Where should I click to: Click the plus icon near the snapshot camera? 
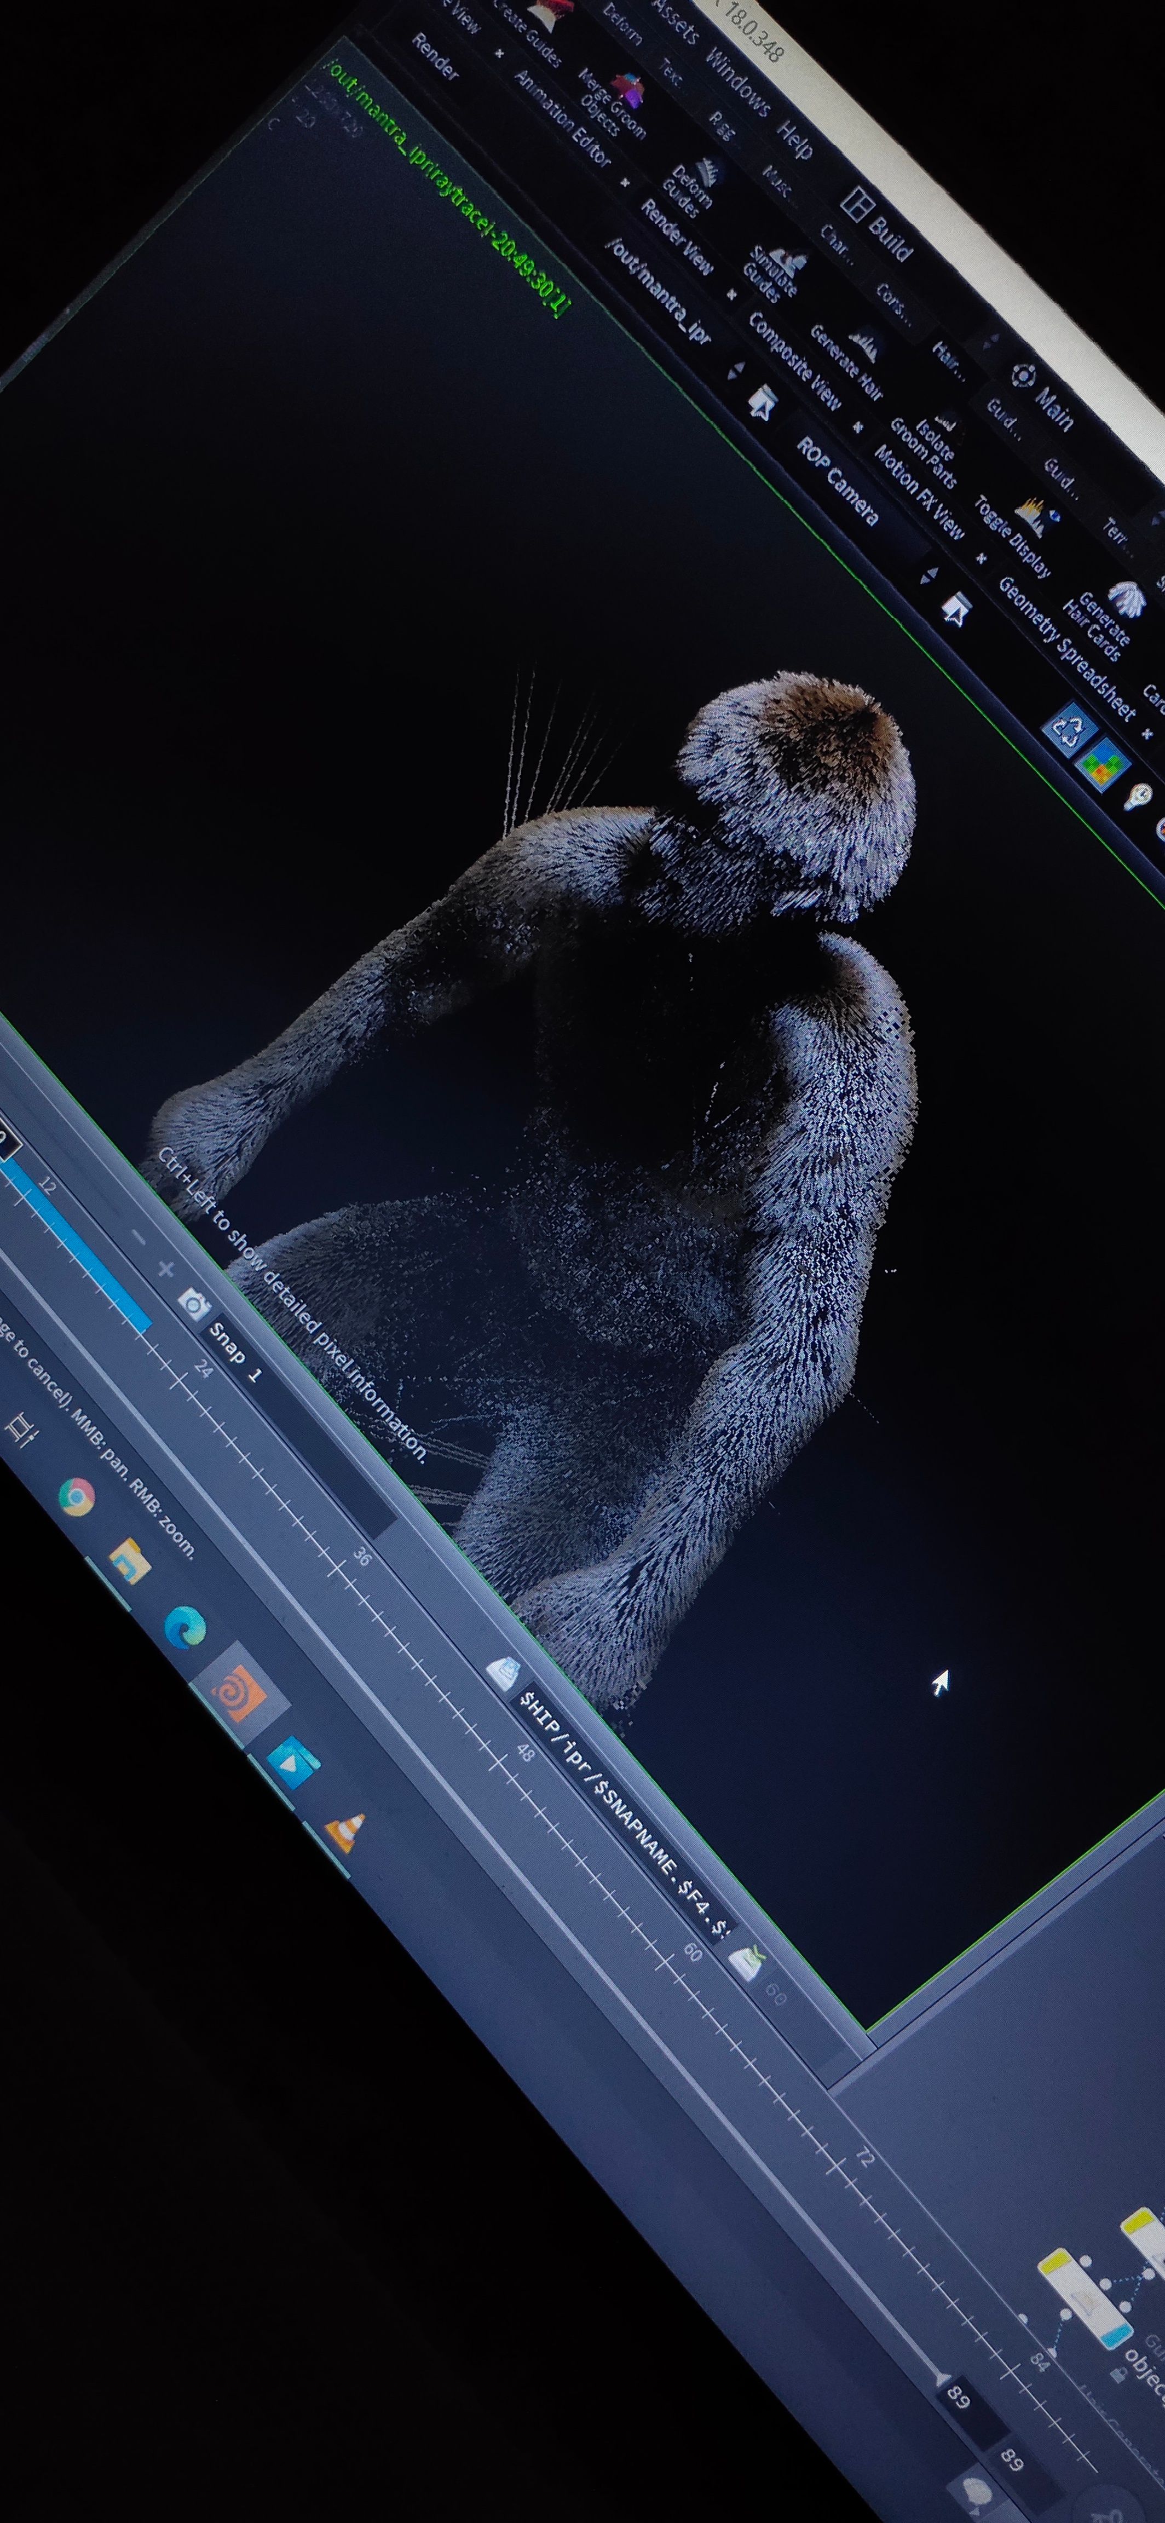tap(165, 1270)
